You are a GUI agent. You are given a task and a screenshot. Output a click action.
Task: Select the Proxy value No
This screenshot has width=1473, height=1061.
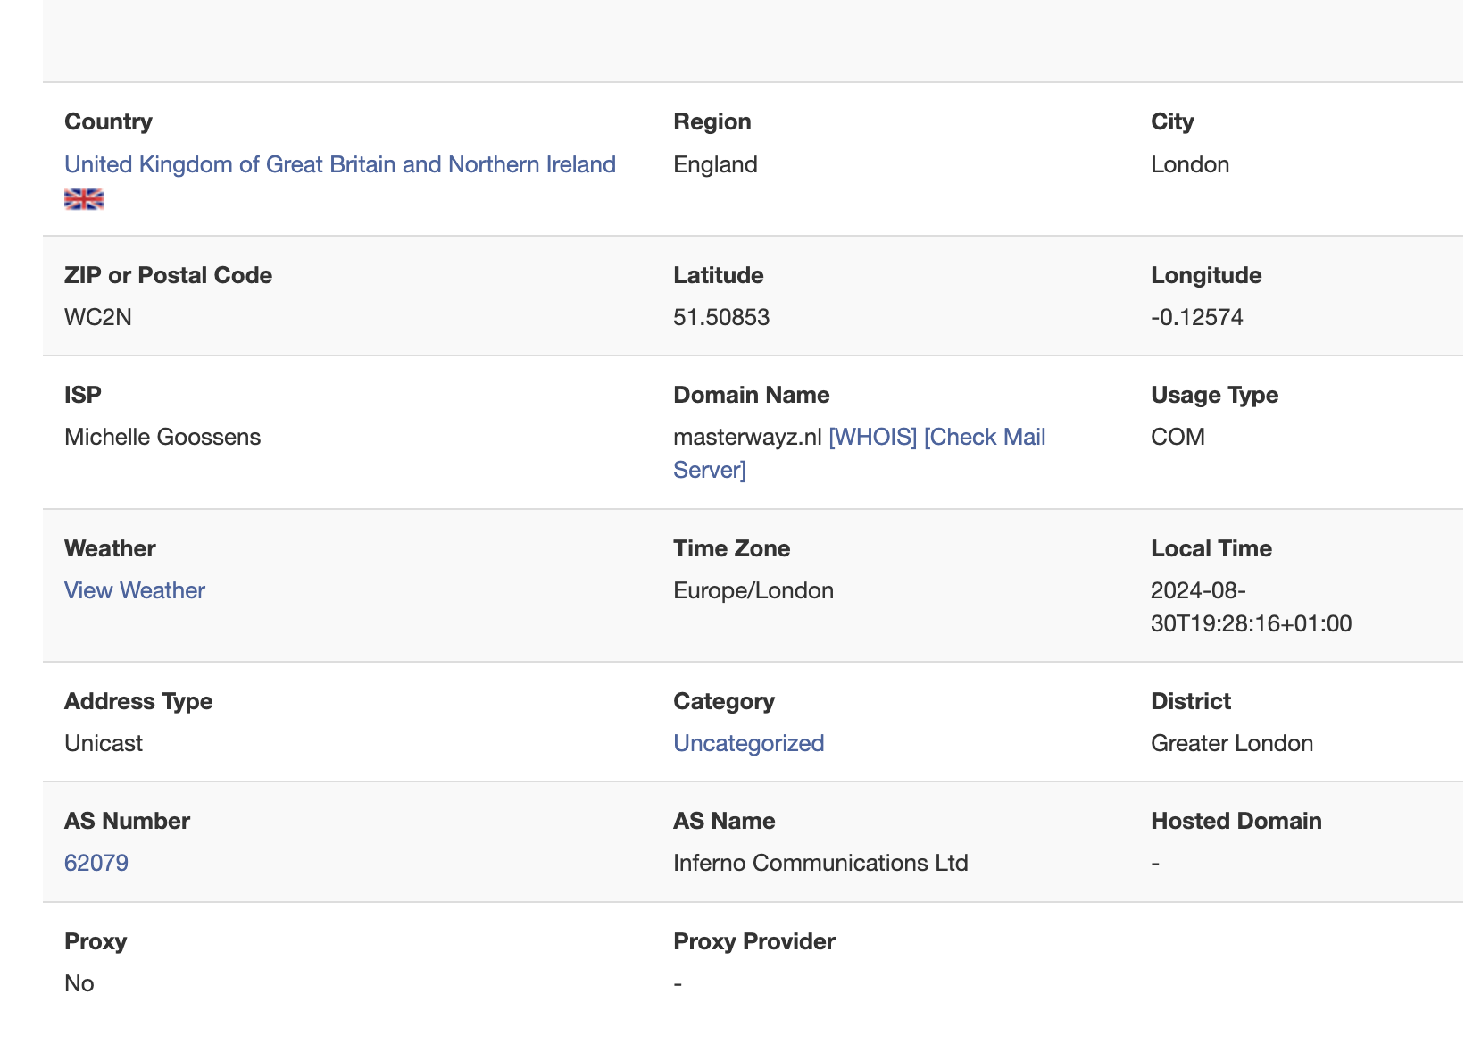coord(79,983)
